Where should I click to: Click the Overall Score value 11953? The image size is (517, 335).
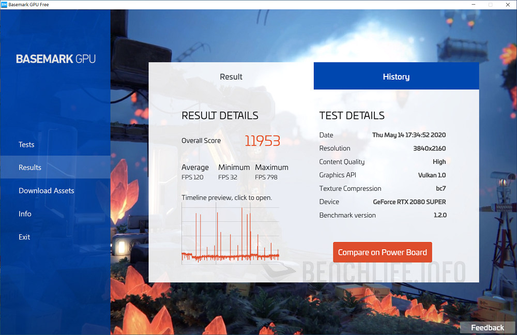coord(262,141)
